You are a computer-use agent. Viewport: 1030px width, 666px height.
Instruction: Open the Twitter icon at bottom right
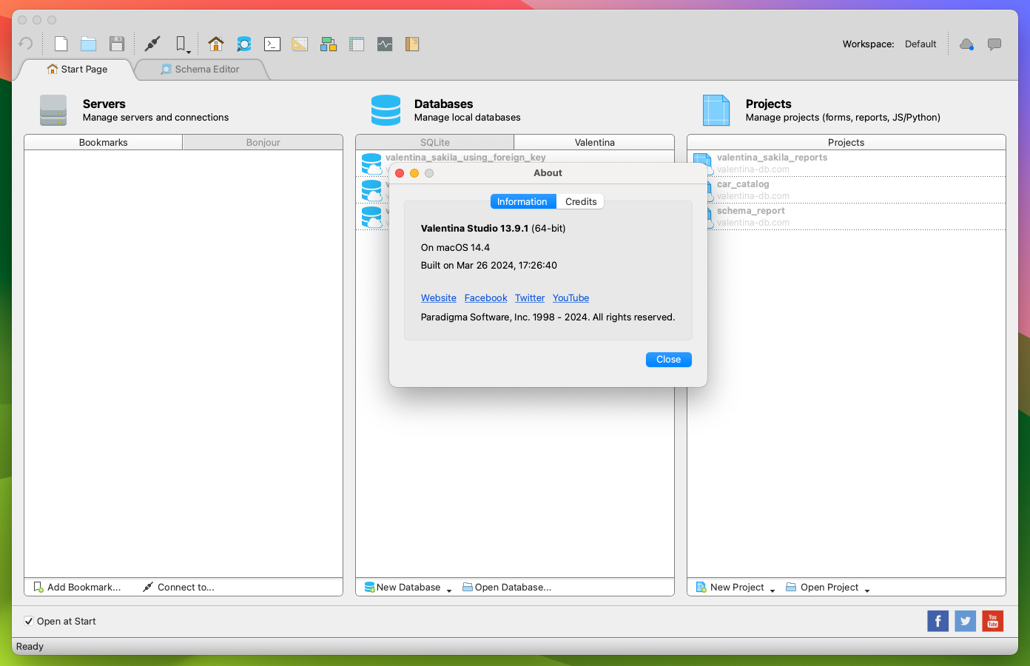click(x=966, y=621)
